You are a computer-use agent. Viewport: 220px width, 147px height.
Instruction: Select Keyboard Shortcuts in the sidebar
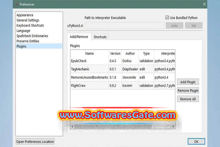pyautogui.click(x=30, y=25)
